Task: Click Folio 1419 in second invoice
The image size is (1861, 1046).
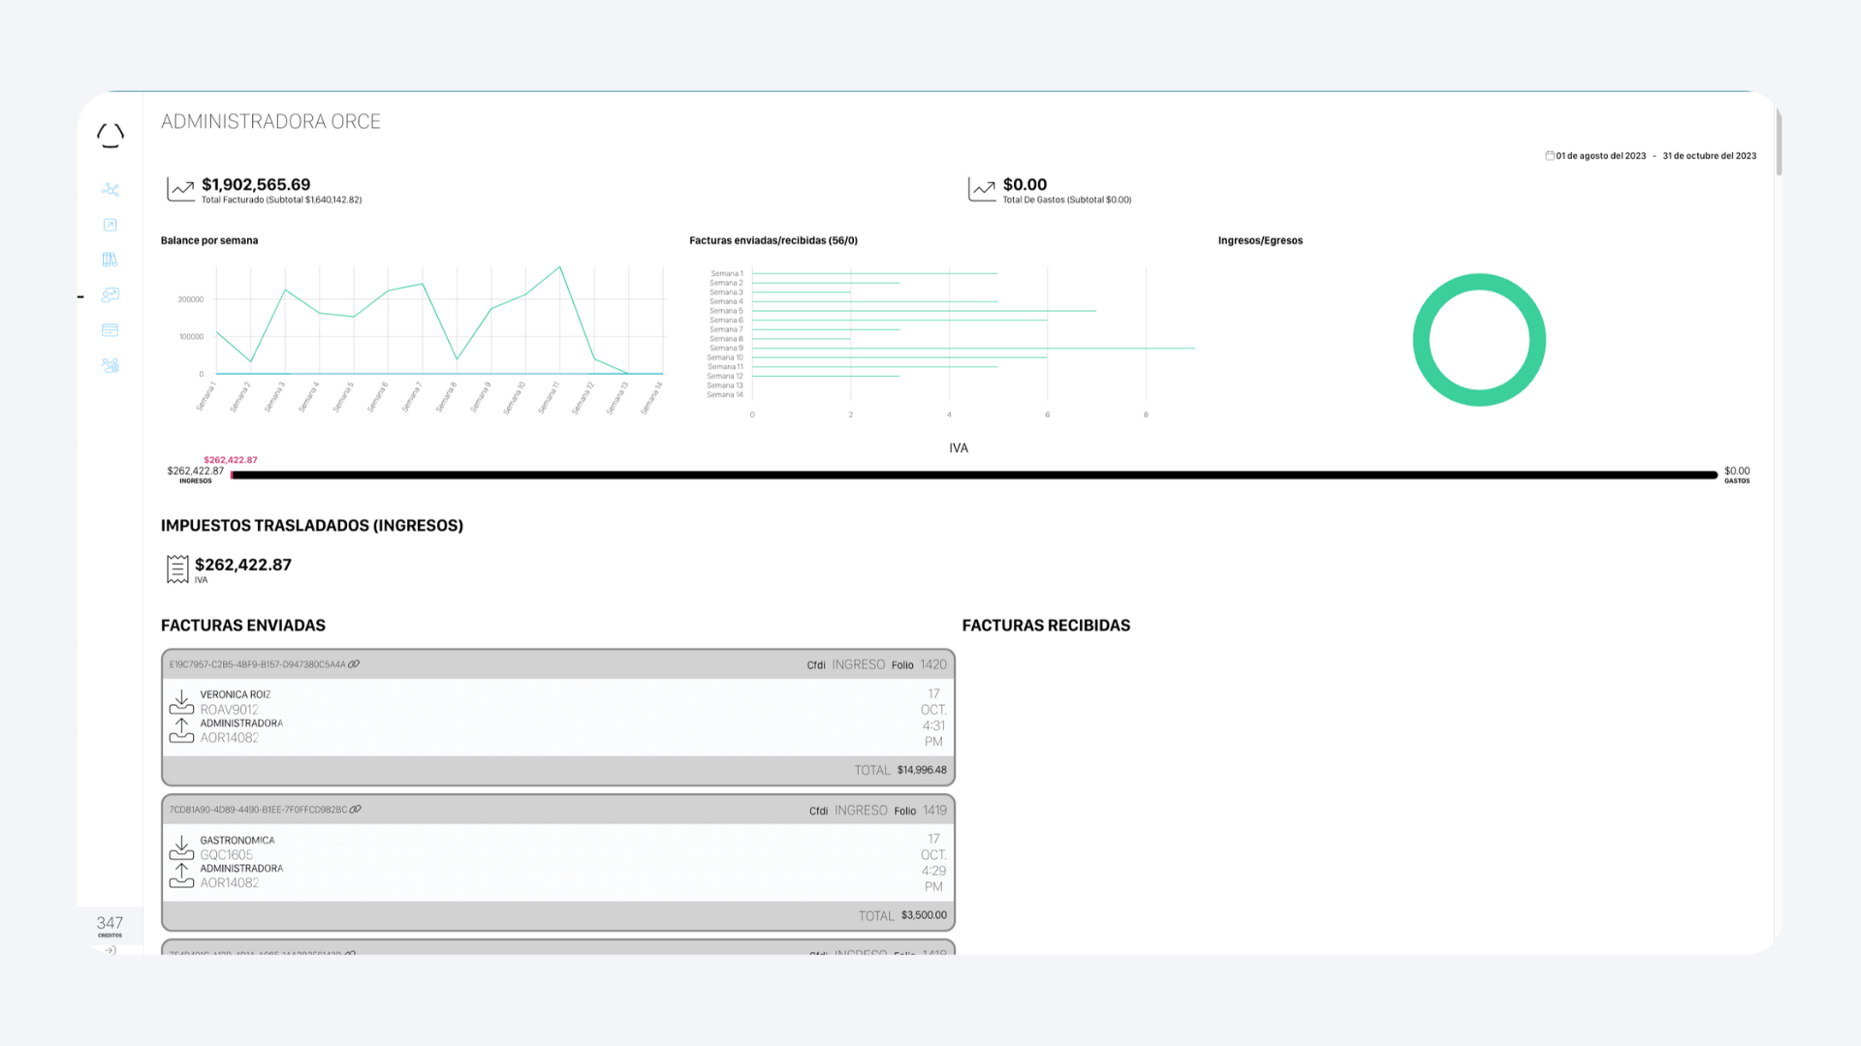Action: coord(921,811)
